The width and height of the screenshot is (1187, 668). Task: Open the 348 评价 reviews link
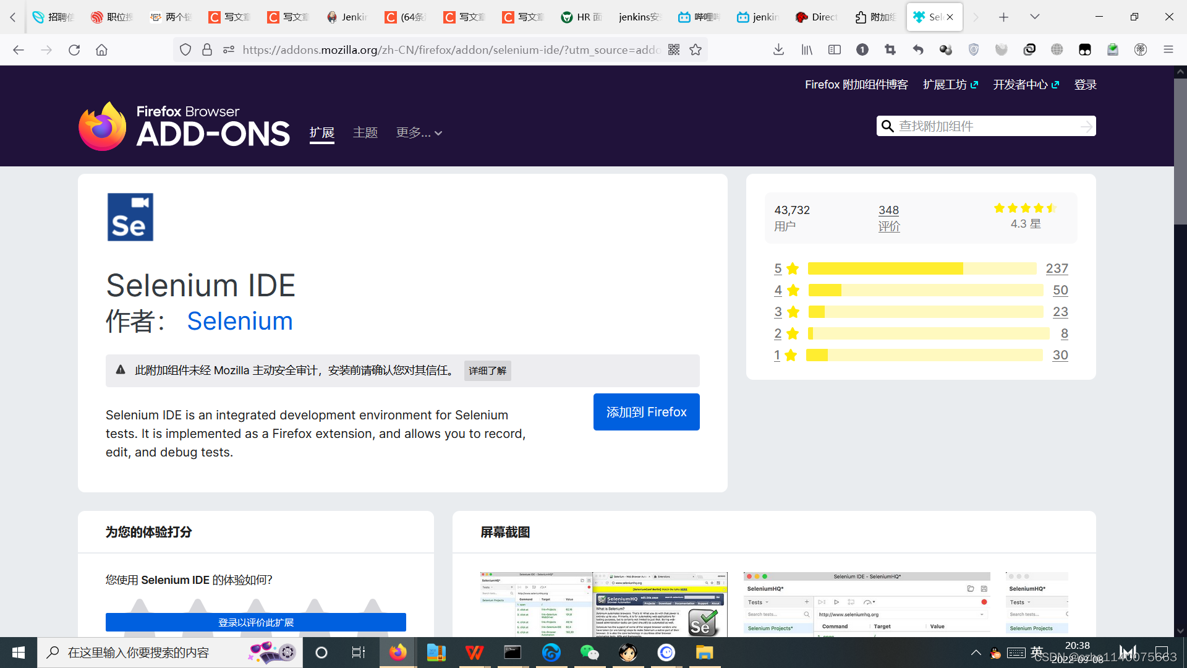tap(888, 218)
